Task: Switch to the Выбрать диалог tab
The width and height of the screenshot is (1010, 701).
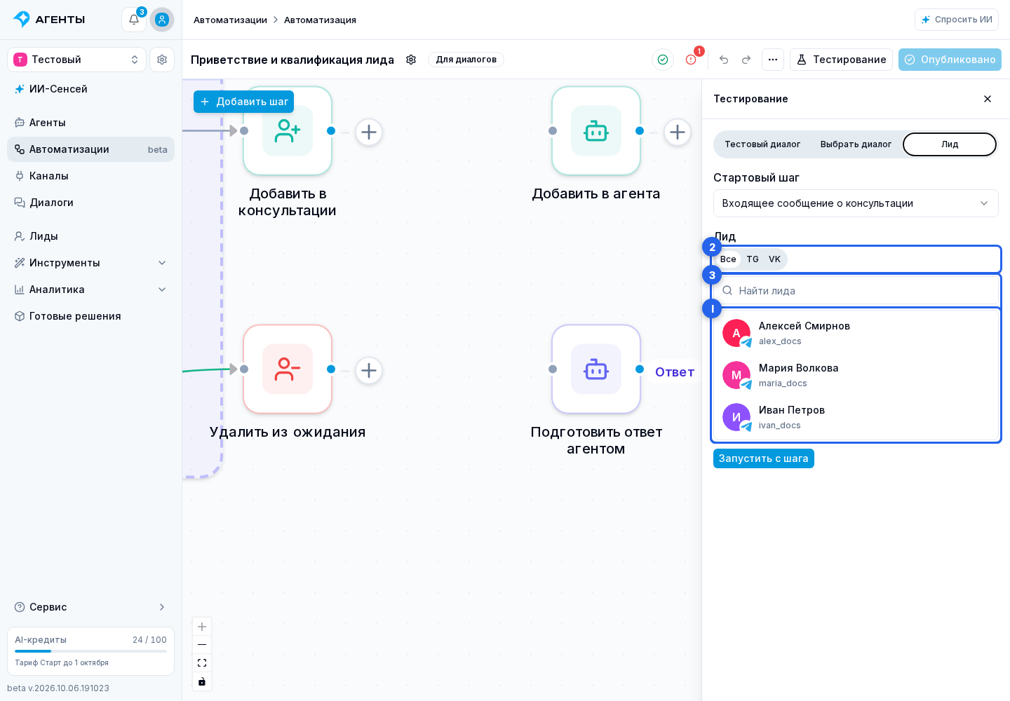Action: click(x=856, y=144)
